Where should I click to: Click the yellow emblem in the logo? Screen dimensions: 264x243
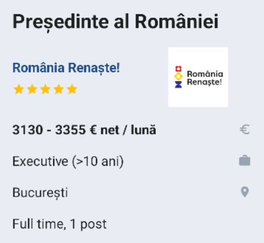179,76
